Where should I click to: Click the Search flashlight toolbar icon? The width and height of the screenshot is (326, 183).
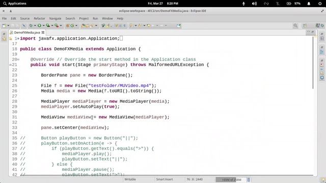(92, 26)
